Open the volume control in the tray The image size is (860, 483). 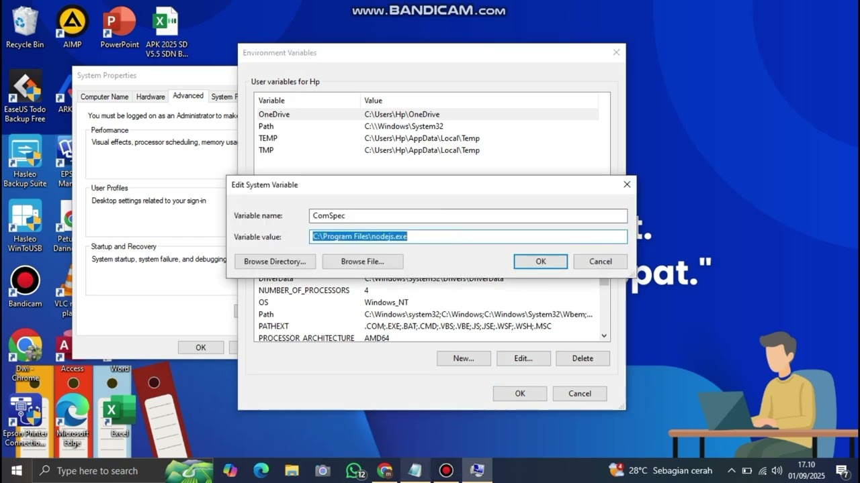[777, 470]
